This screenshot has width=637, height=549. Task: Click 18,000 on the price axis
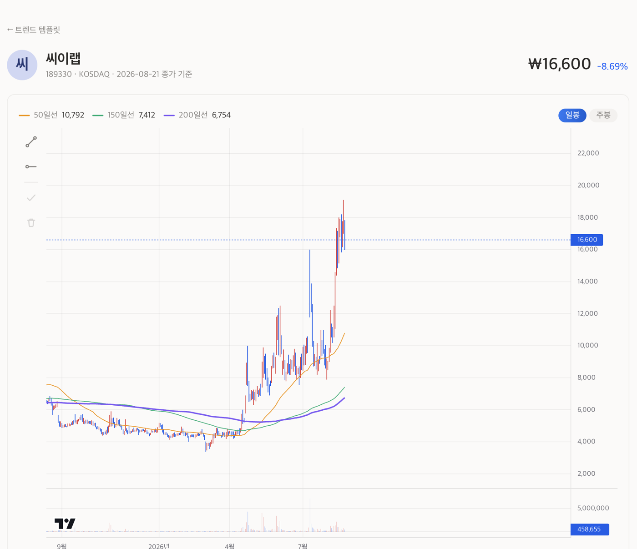(587, 217)
